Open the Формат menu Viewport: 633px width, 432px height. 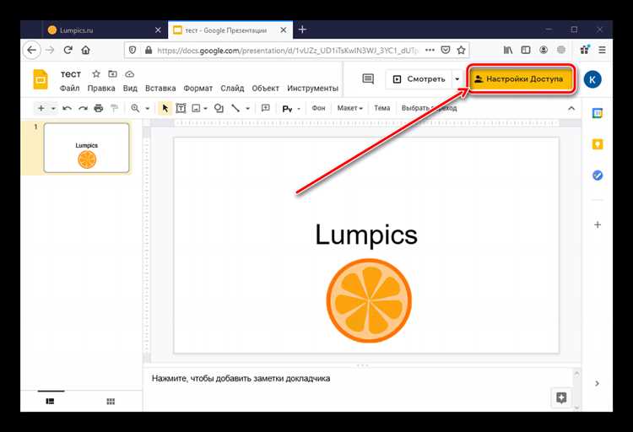[x=197, y=88]
